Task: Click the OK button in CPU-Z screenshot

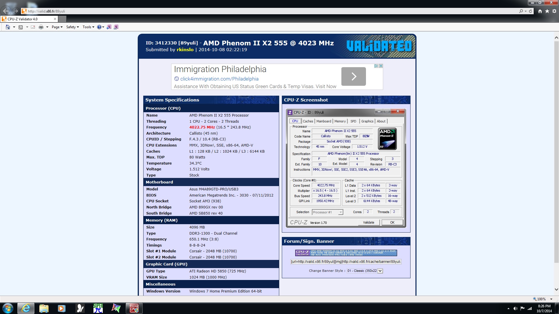Action: coord(392,222)
